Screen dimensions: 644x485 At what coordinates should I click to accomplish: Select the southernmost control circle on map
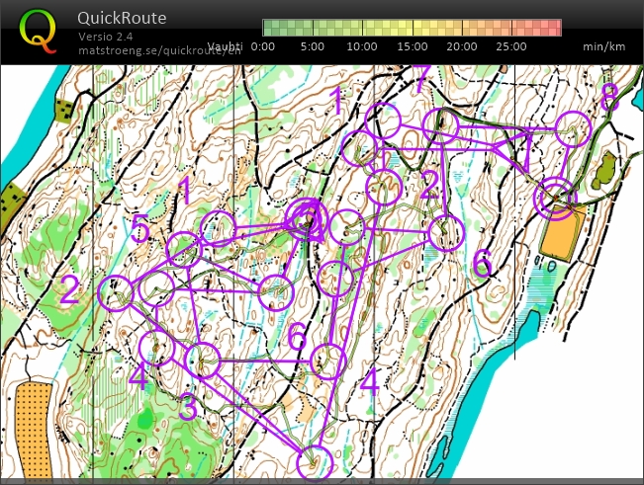[315, 461]
